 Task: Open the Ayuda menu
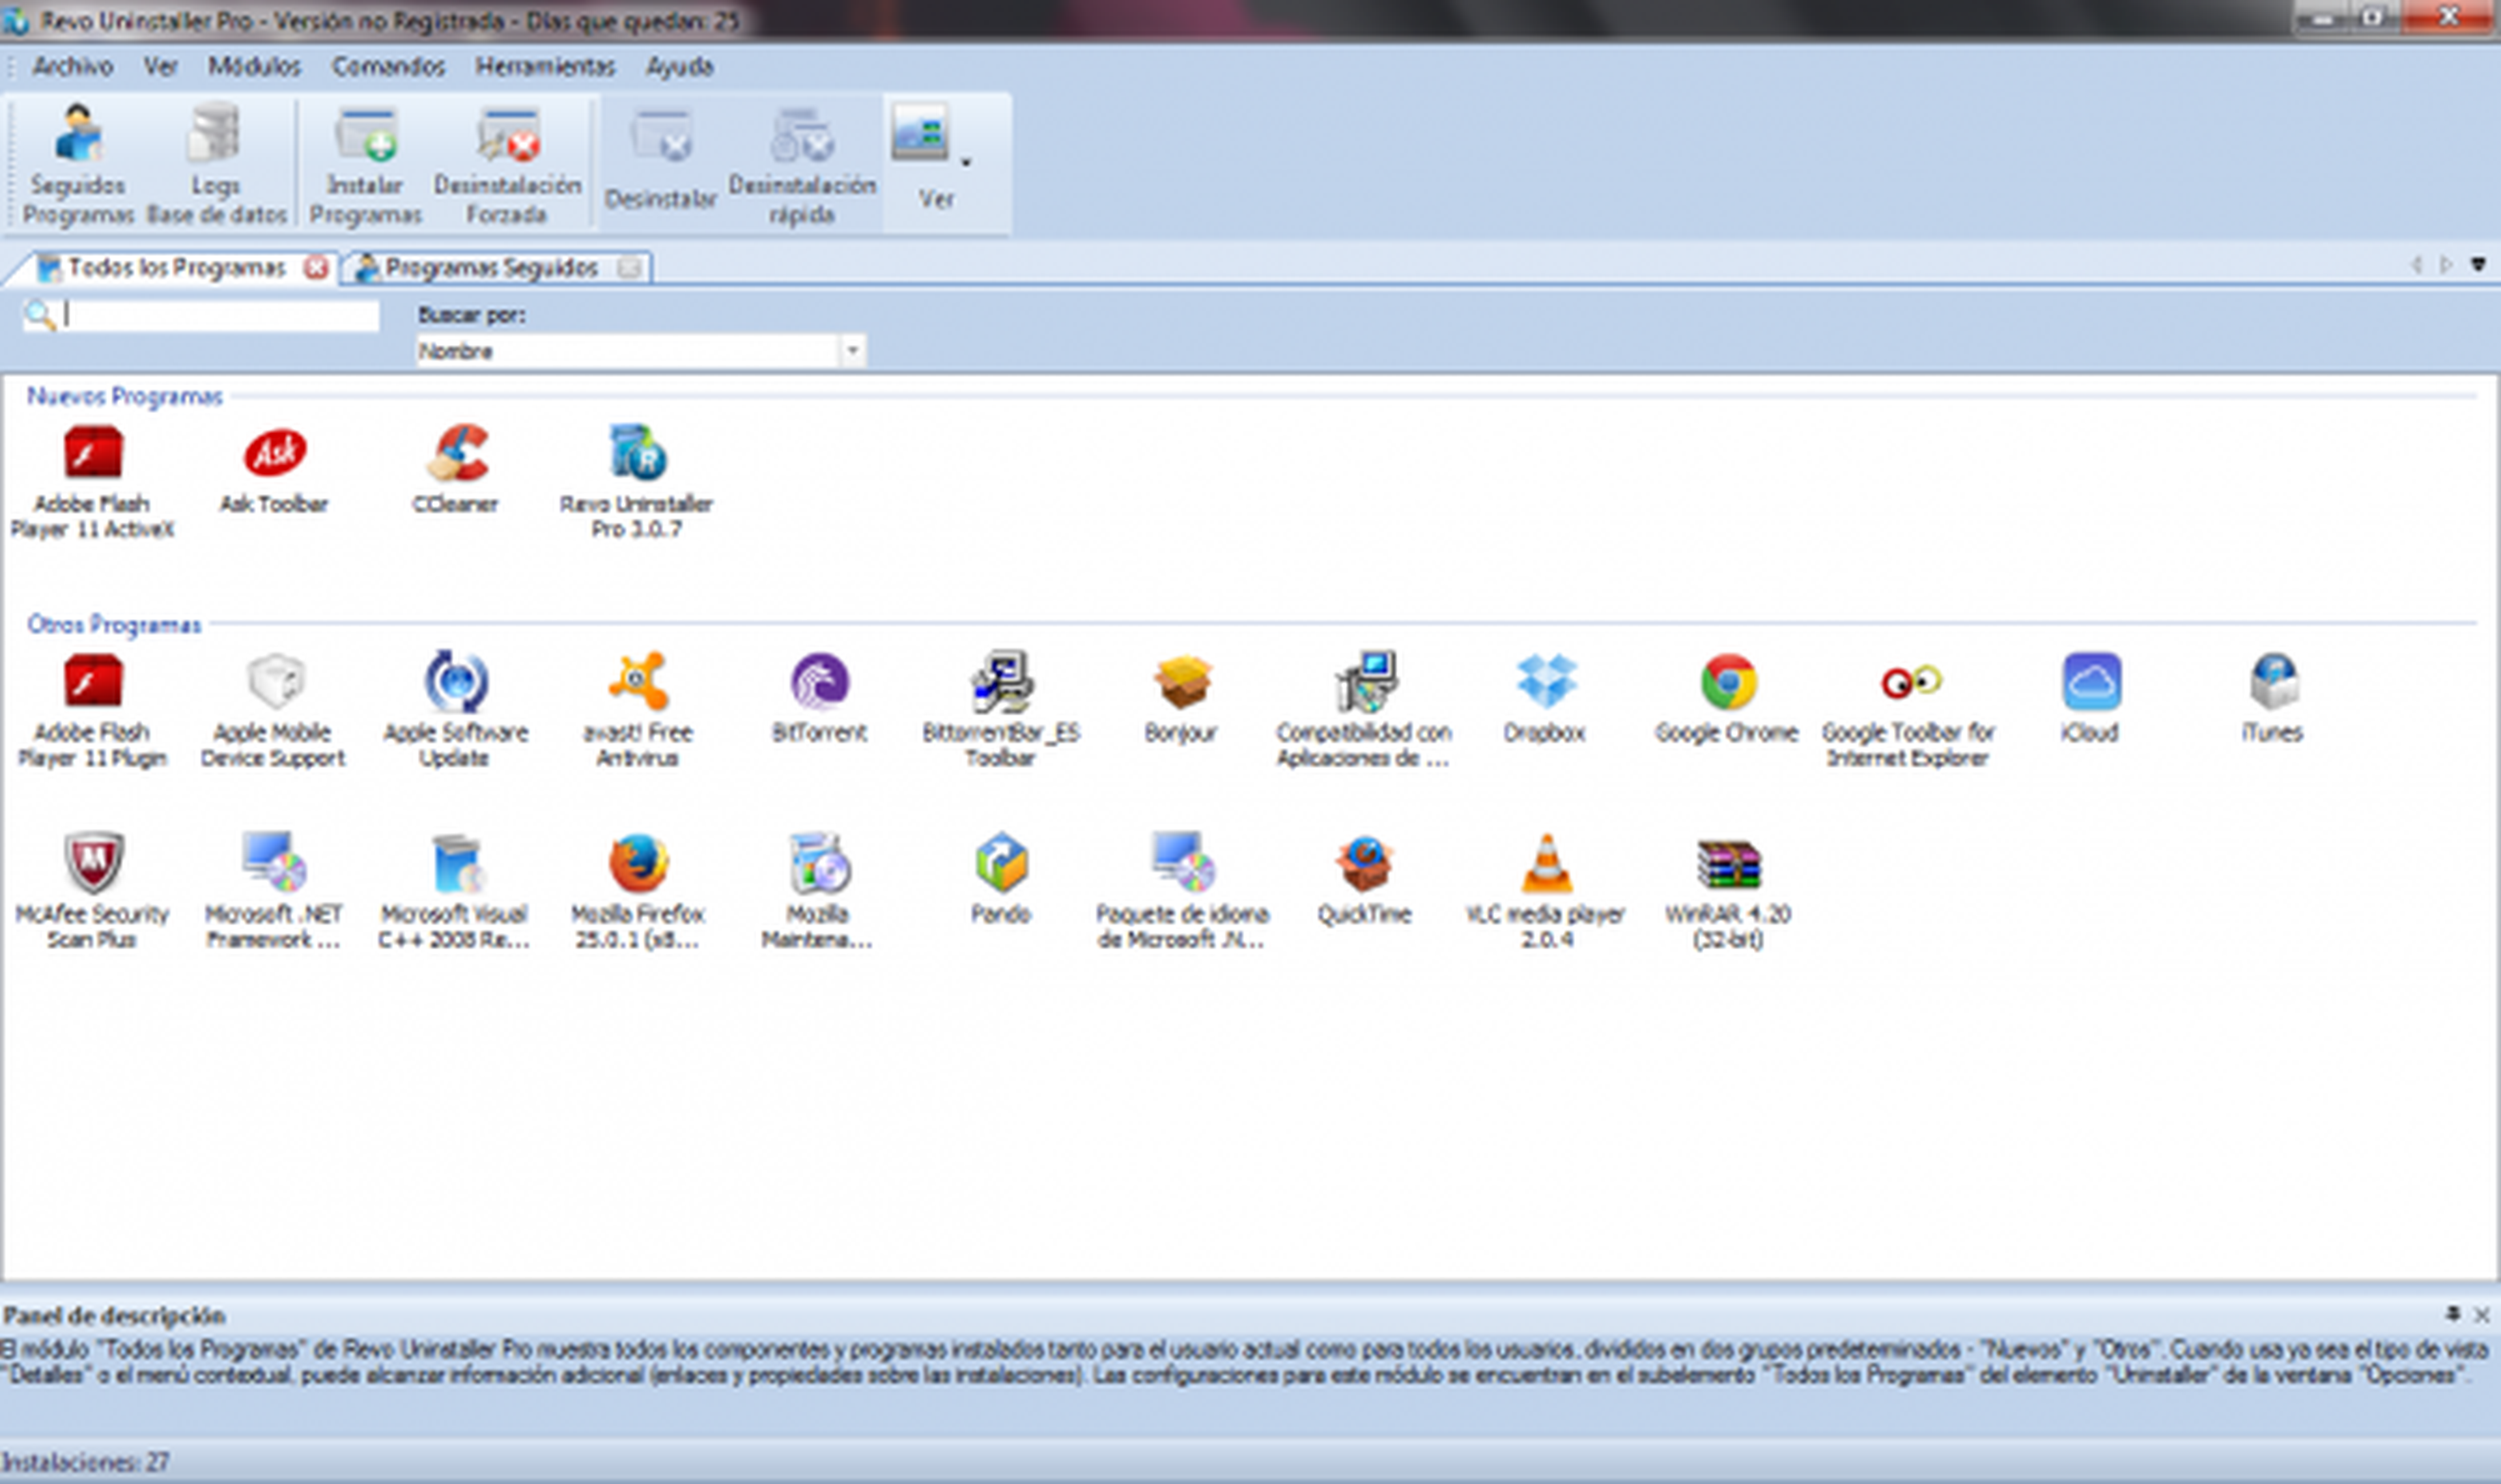(x=679, y=67)
